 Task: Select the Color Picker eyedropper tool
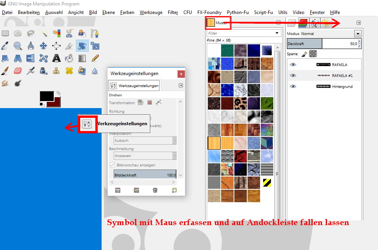coord(5,46)
